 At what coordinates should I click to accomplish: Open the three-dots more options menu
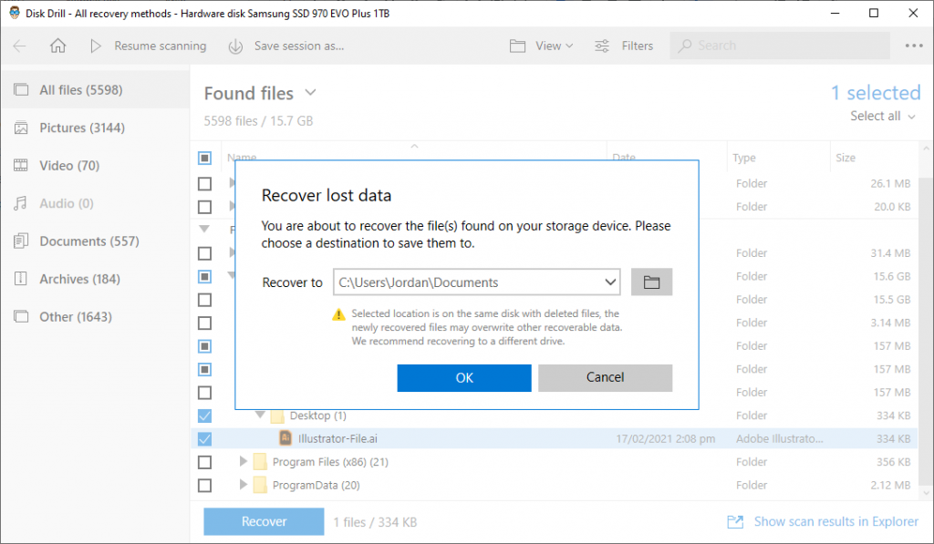coord(914,46)
